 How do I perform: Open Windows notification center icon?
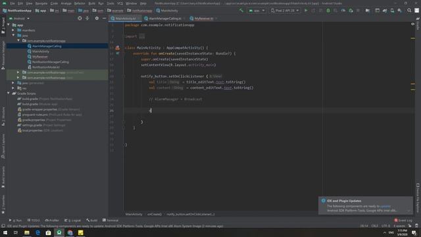(414, 232)
